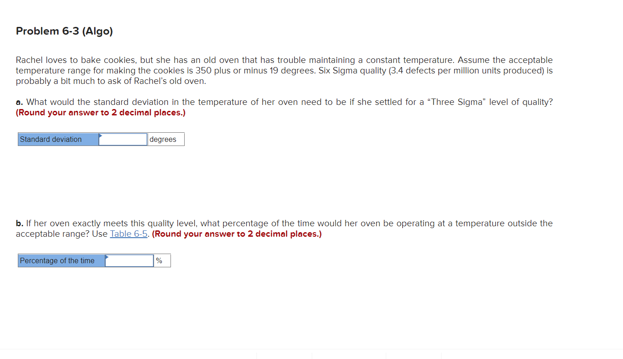Click the Round your answer instruction text
This screenshot has height=359, width=623.
point(100,112)
